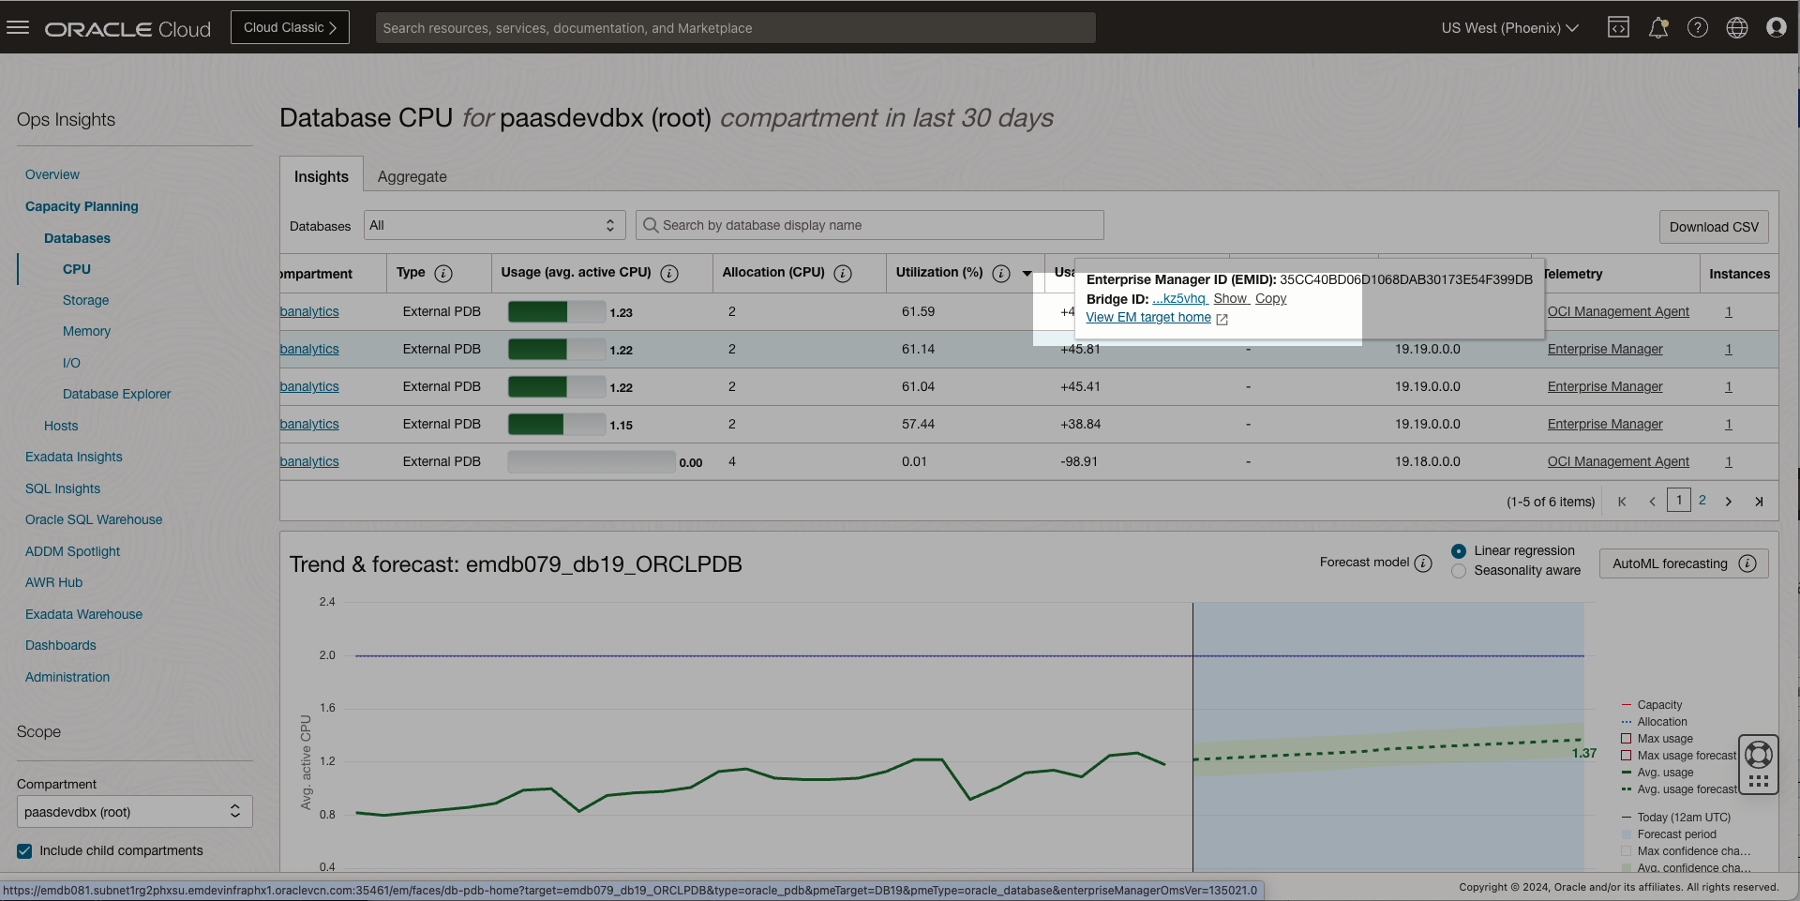Screen dimensions: 1800x901
Task: Go to the previous page of results
Action: point(1652,502)
